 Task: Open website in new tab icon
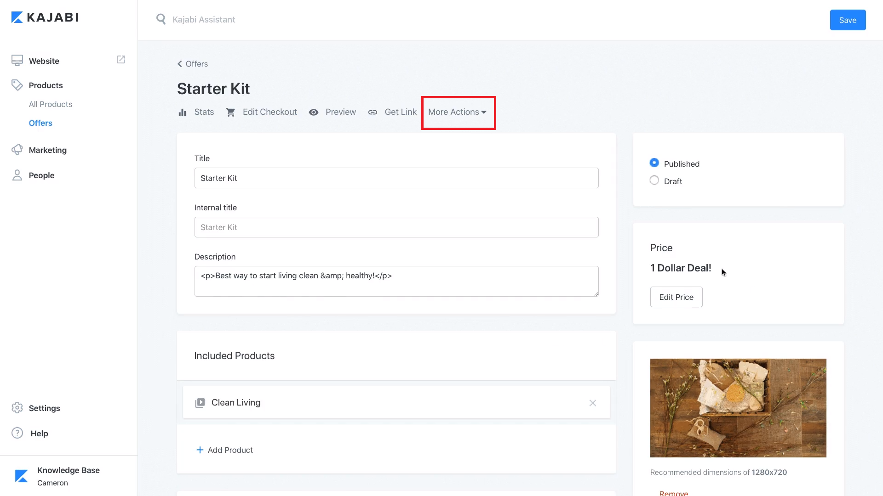(x=121, y=60)
